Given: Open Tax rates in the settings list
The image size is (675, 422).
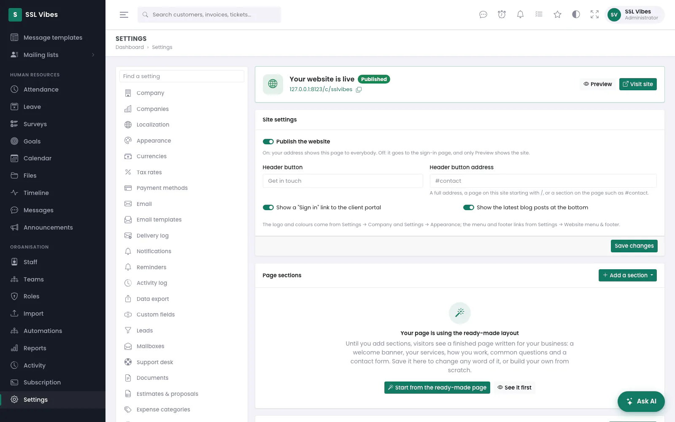Looking at the screenshot, I should click(182, 172).
